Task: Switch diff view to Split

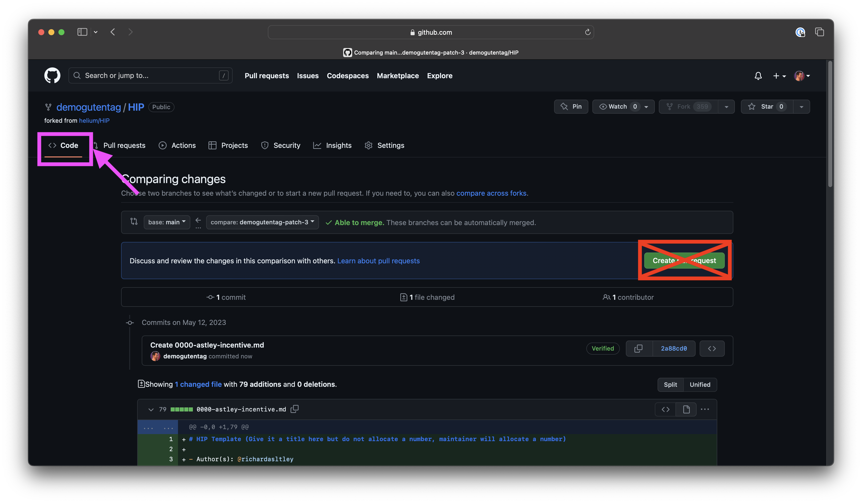Action: 670,385
